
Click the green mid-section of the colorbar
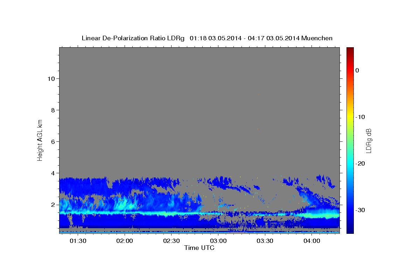click(x=350, y=140)
